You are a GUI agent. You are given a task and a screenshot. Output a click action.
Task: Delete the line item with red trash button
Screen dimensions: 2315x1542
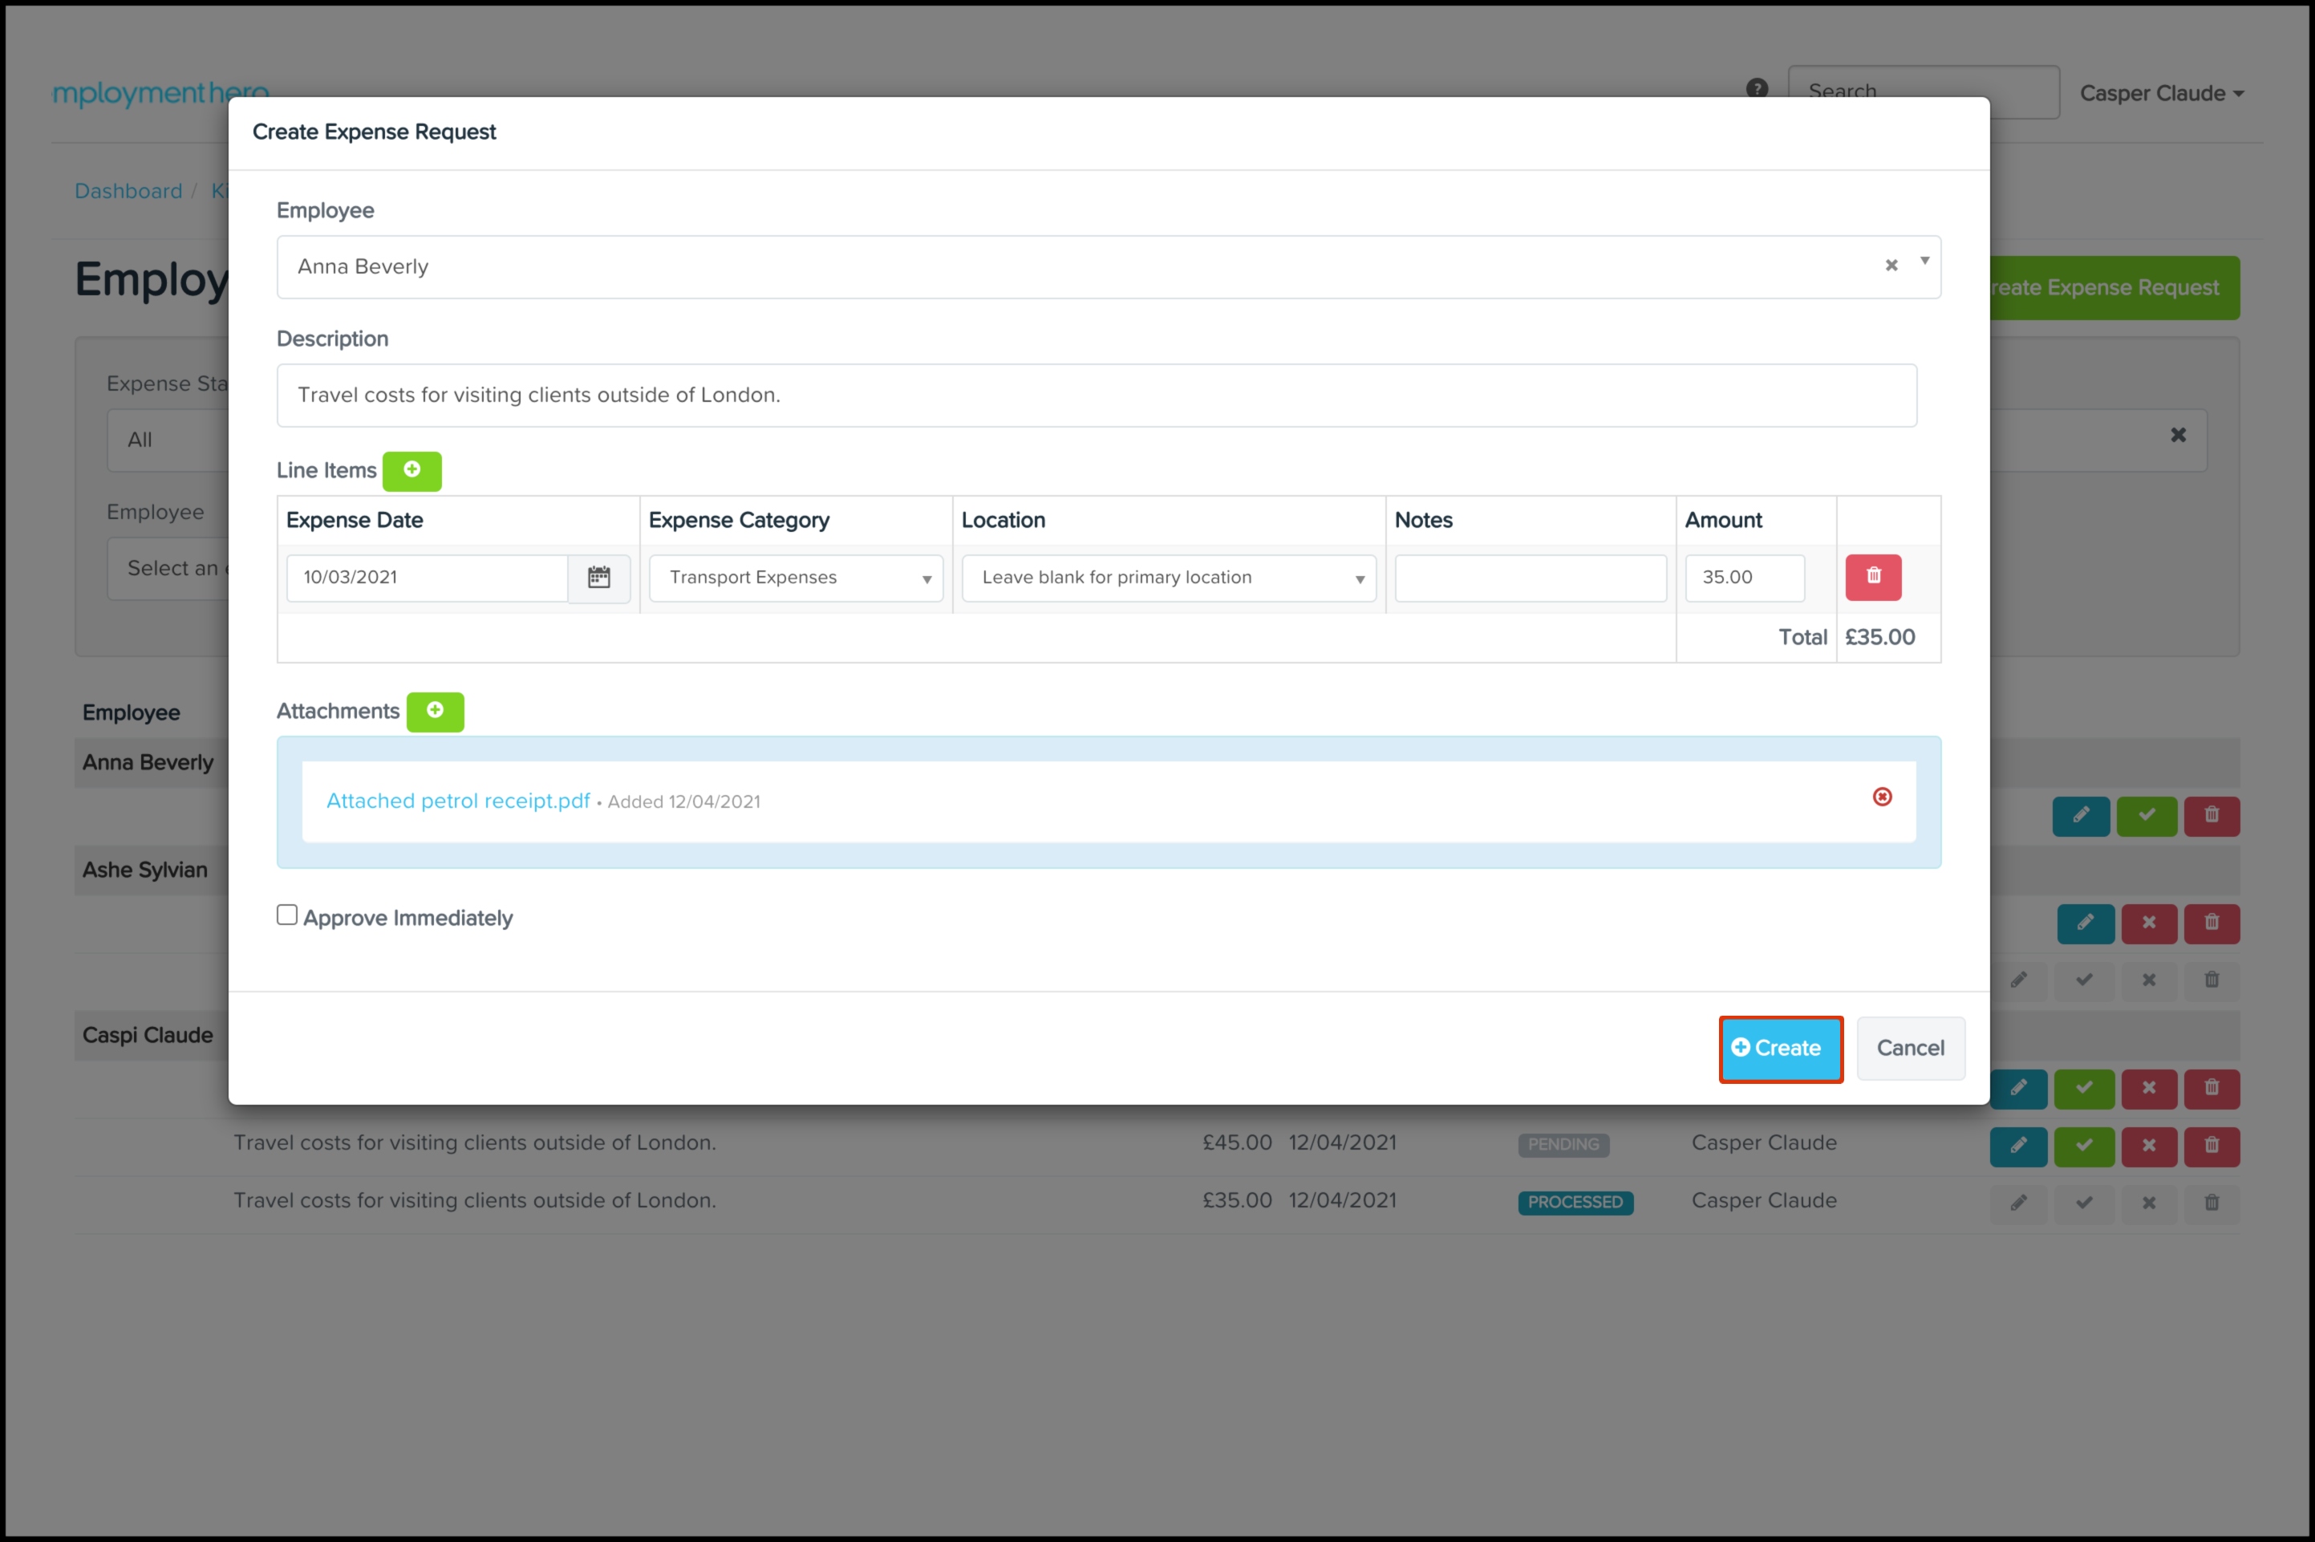pos(1873,578)
